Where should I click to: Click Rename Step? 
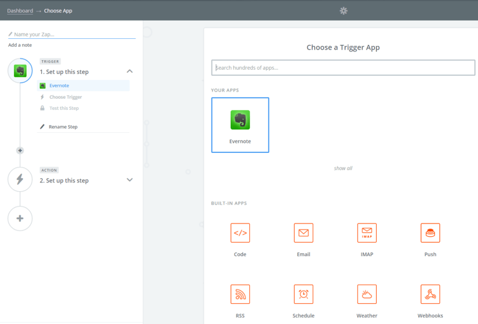click(63, 127)
